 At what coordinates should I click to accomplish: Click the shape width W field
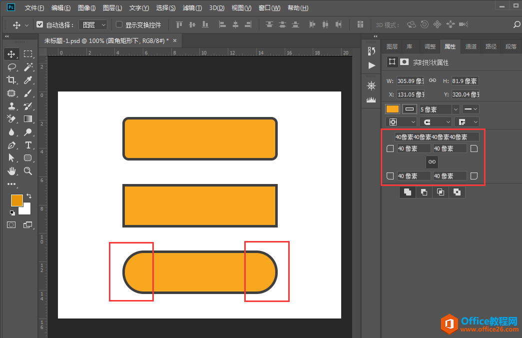tap(411, 81)
